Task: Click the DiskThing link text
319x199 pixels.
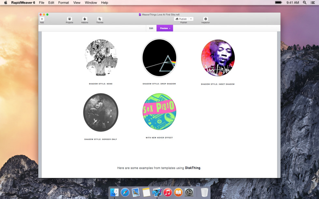Action: coord(192,168)
